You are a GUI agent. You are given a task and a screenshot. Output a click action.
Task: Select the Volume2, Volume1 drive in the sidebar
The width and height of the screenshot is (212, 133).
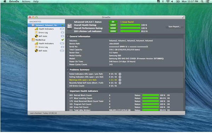(46, 25)
